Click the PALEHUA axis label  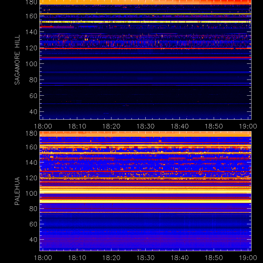pyautogui.click(x=17, y=191)
